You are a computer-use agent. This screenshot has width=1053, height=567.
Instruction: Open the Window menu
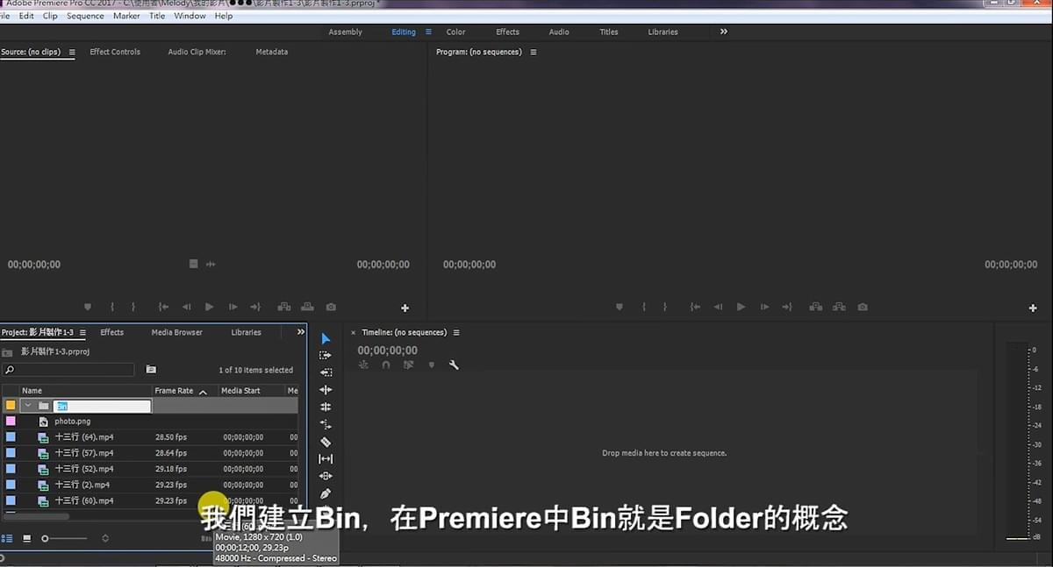click(x=190, y=16)
